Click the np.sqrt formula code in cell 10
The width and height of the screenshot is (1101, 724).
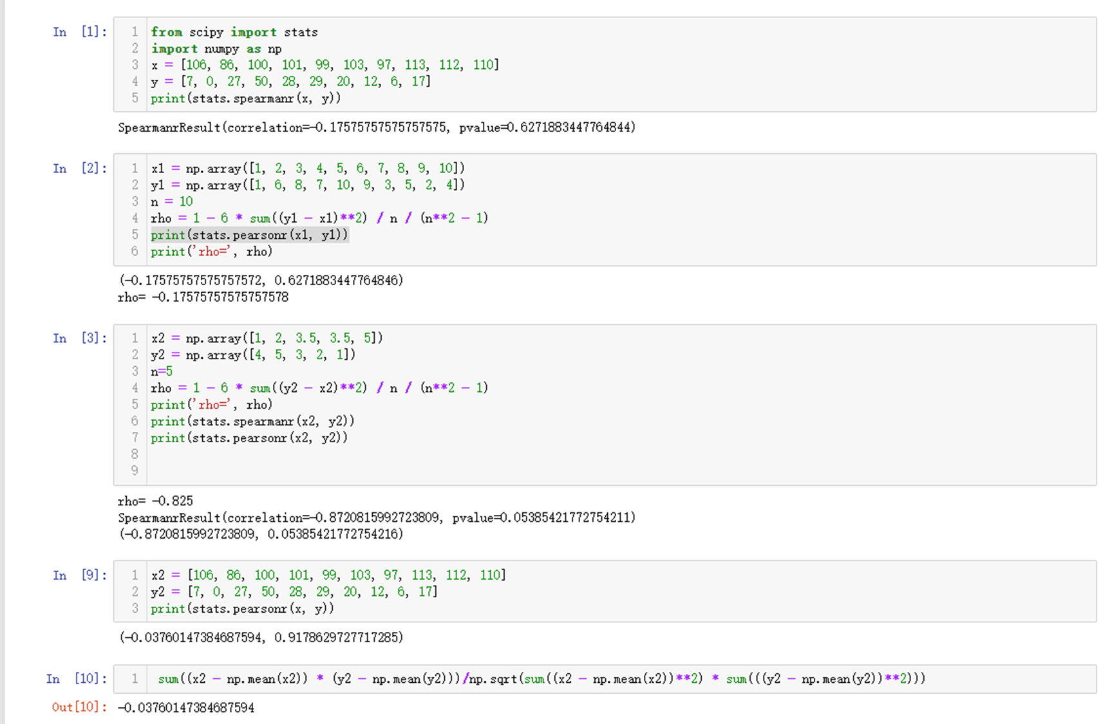click(541, 679)
